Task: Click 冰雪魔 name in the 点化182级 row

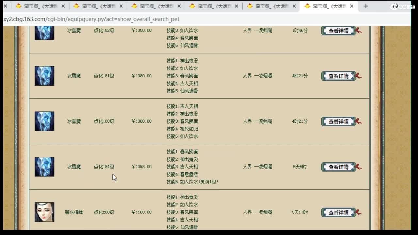Action: coord(74,30)
